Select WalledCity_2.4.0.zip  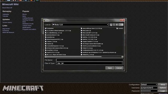tap(87, 55)
